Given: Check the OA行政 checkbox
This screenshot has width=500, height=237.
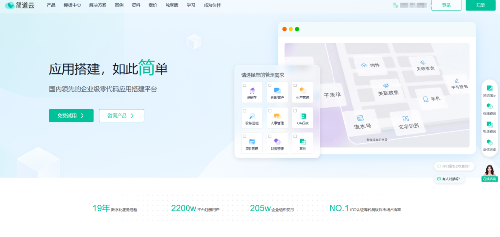Looking at the screenshot, I should (x=295, y=111).
